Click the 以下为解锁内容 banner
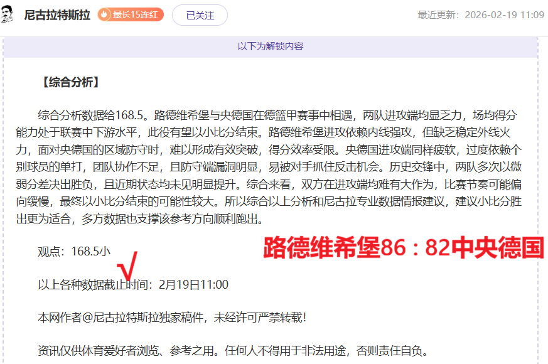Image resolution: width=548 pixels, height=364 pixels. point(271,46)
